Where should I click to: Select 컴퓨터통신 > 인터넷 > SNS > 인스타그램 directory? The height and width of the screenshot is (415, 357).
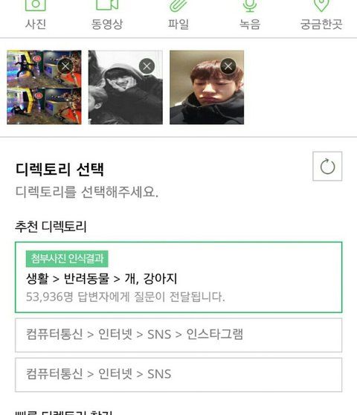pos(178,335)
